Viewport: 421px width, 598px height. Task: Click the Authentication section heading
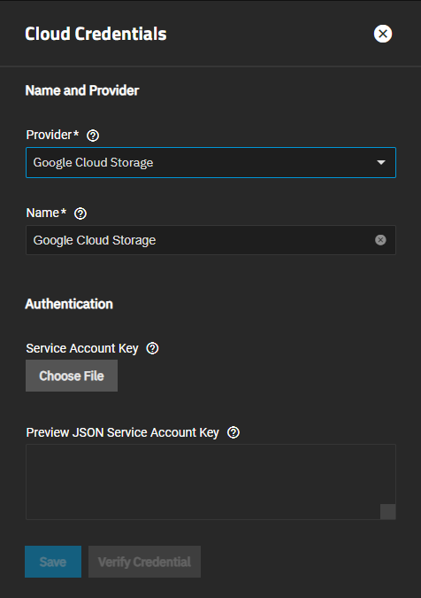coord(69,304)
